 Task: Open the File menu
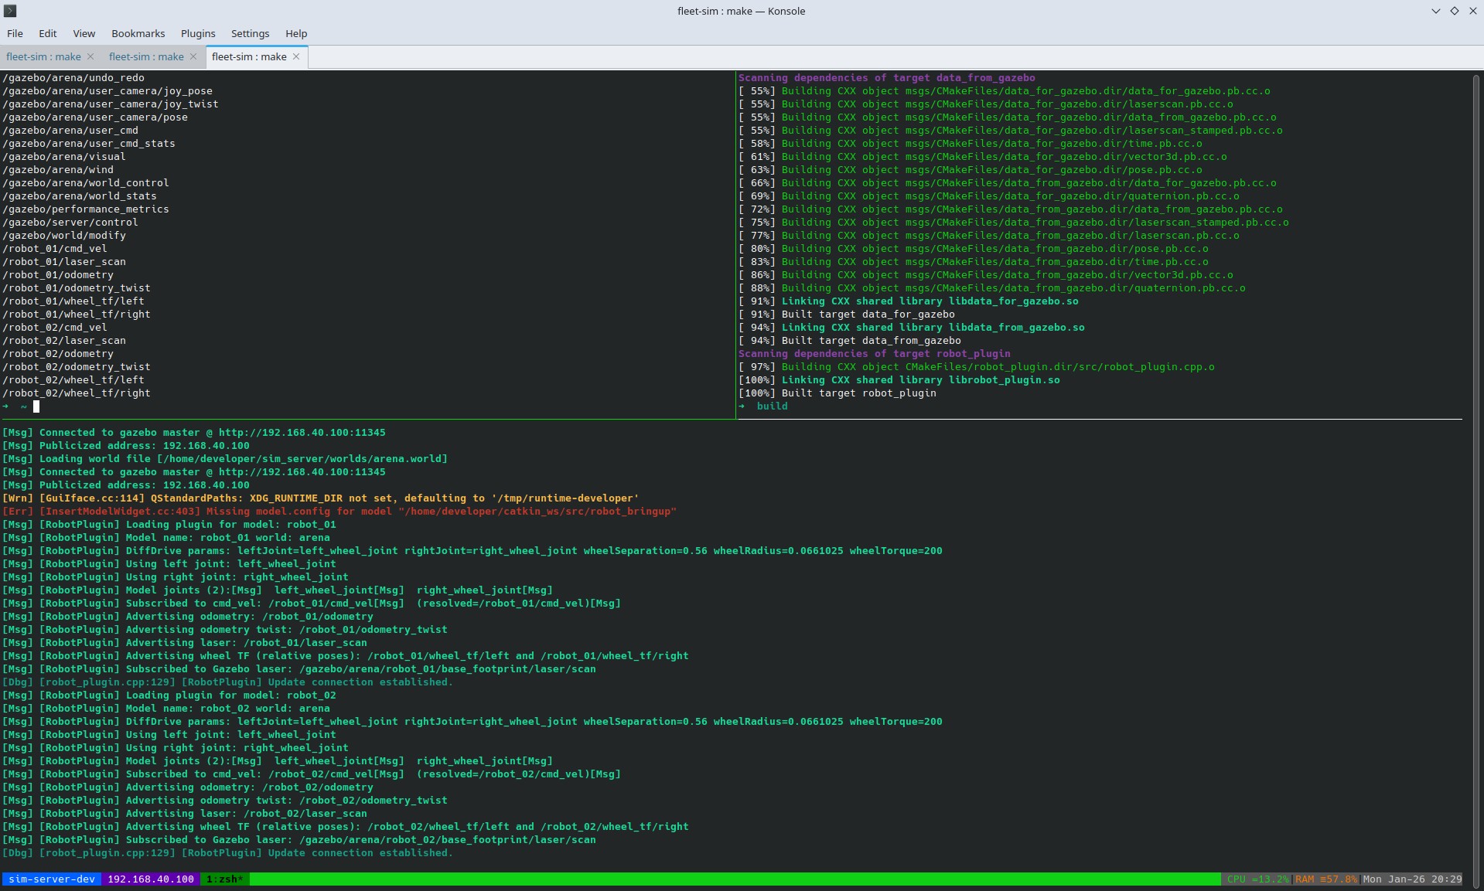(15, 33)
